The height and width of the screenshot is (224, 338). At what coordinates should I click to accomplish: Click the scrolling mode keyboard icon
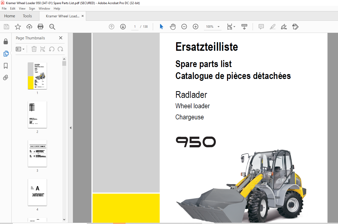click(244, 27)
